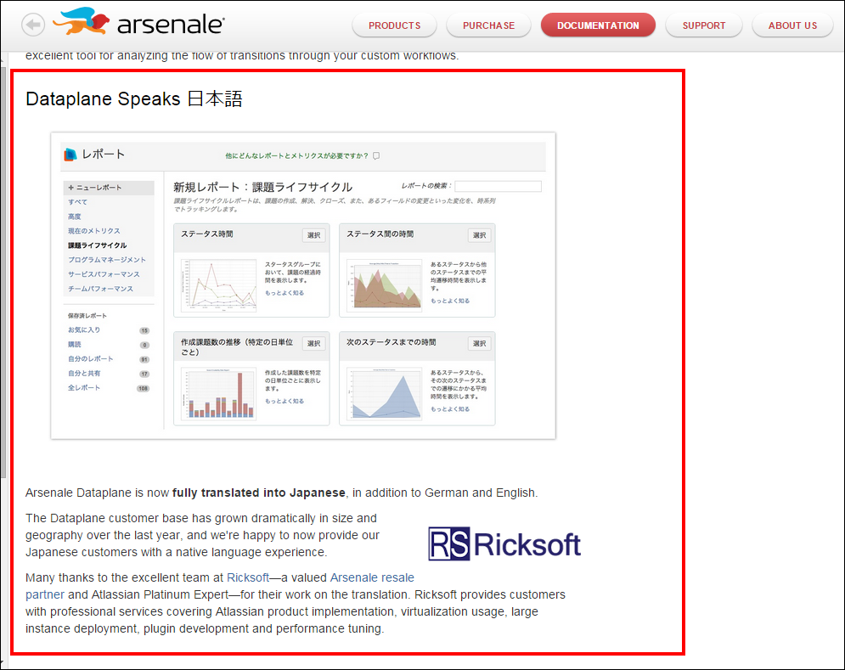The height and width of the screenshot is (670, 845).
Task: Click the ステータス間の時間 area chart thumbnail
Action: point(384,285)
